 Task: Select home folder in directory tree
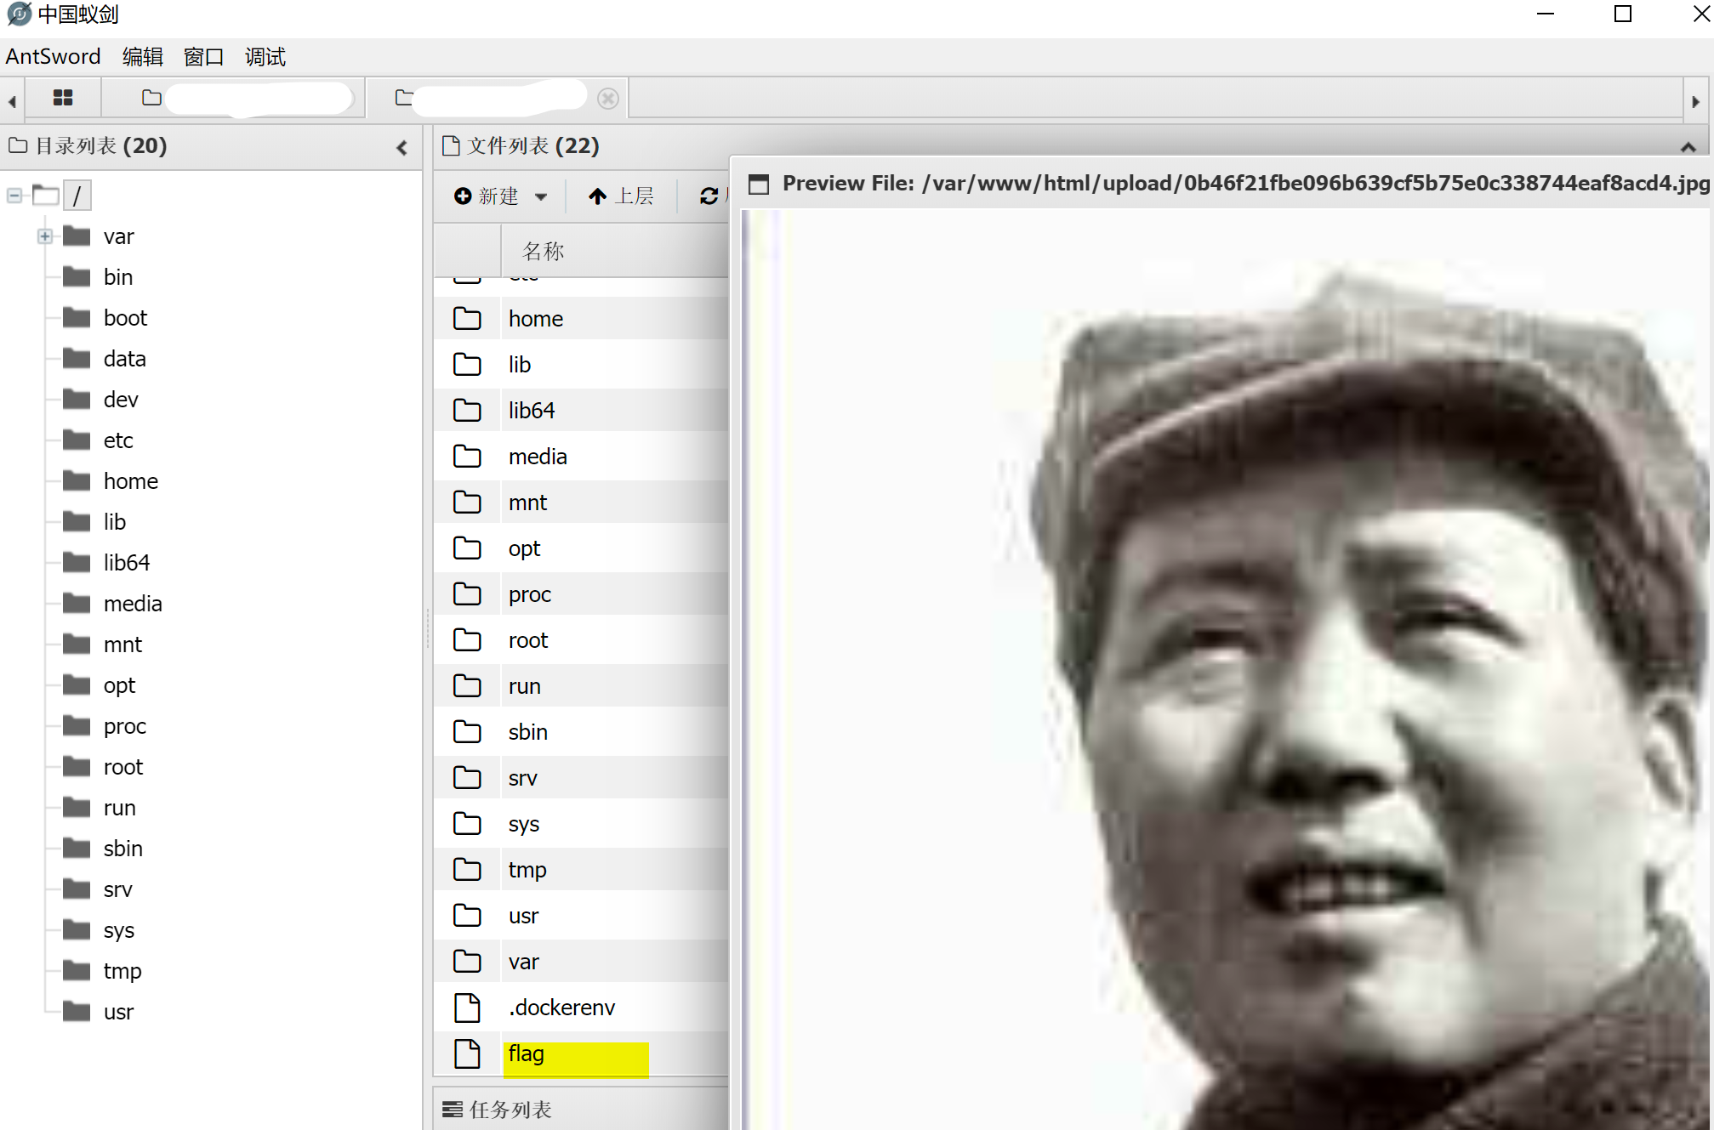pyautogui.click(x=130, y=481)
